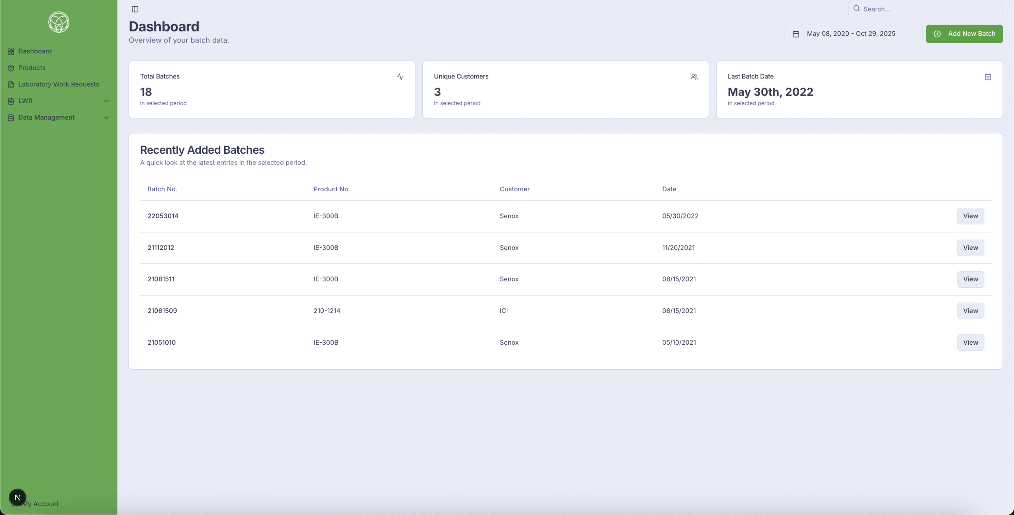Click the calendar-check icon in Last Batch Date card

click(988, 77)
